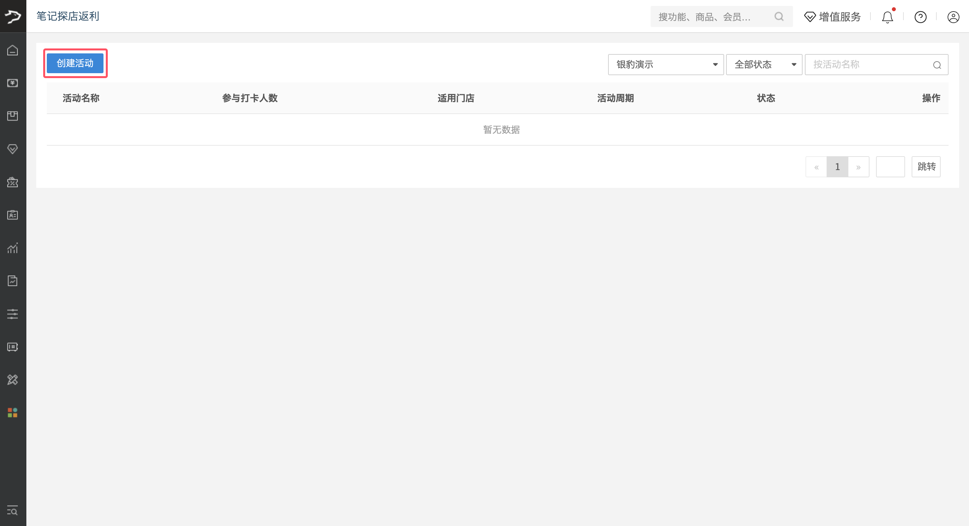
Task: Click the 活动周期 column header
Action: point(615,98)
